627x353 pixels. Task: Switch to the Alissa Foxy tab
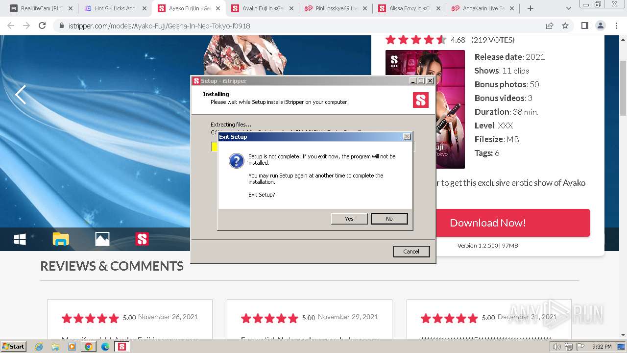[409, 8]
